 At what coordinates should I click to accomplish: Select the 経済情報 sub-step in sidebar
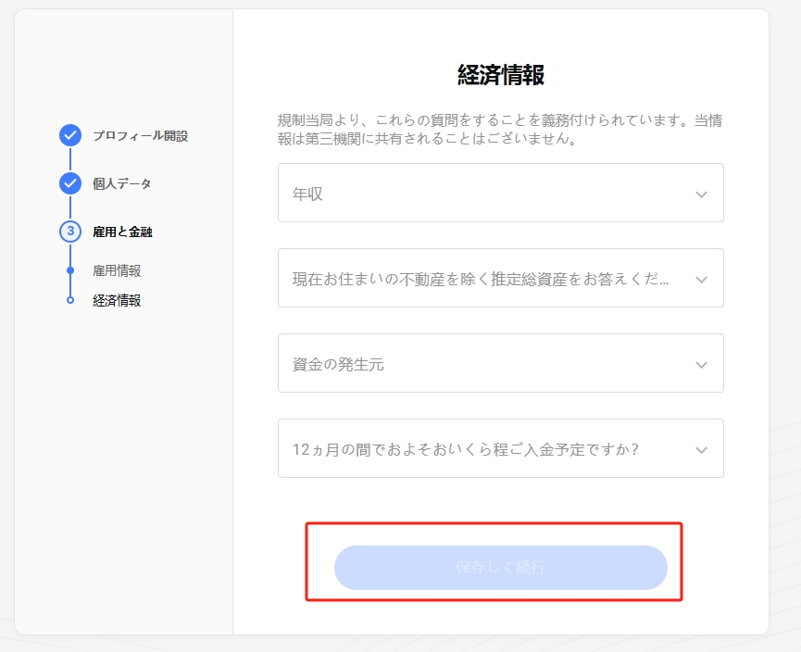[117, 300]
